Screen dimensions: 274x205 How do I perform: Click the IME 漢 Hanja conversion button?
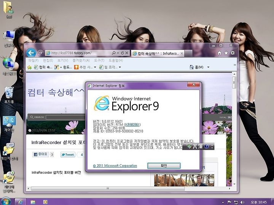point(200,147)
